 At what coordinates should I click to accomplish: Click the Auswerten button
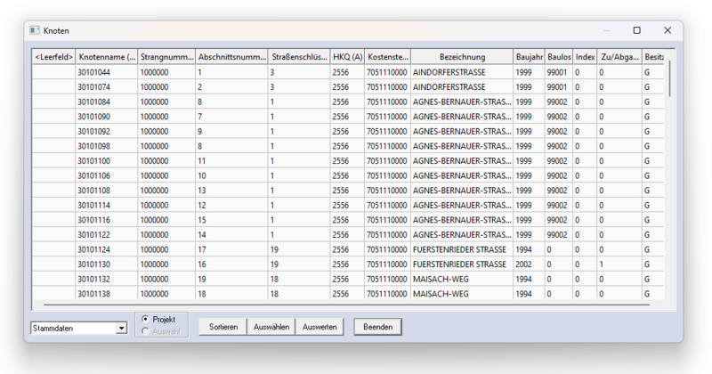pyautogui.click(x=320, y=327)
